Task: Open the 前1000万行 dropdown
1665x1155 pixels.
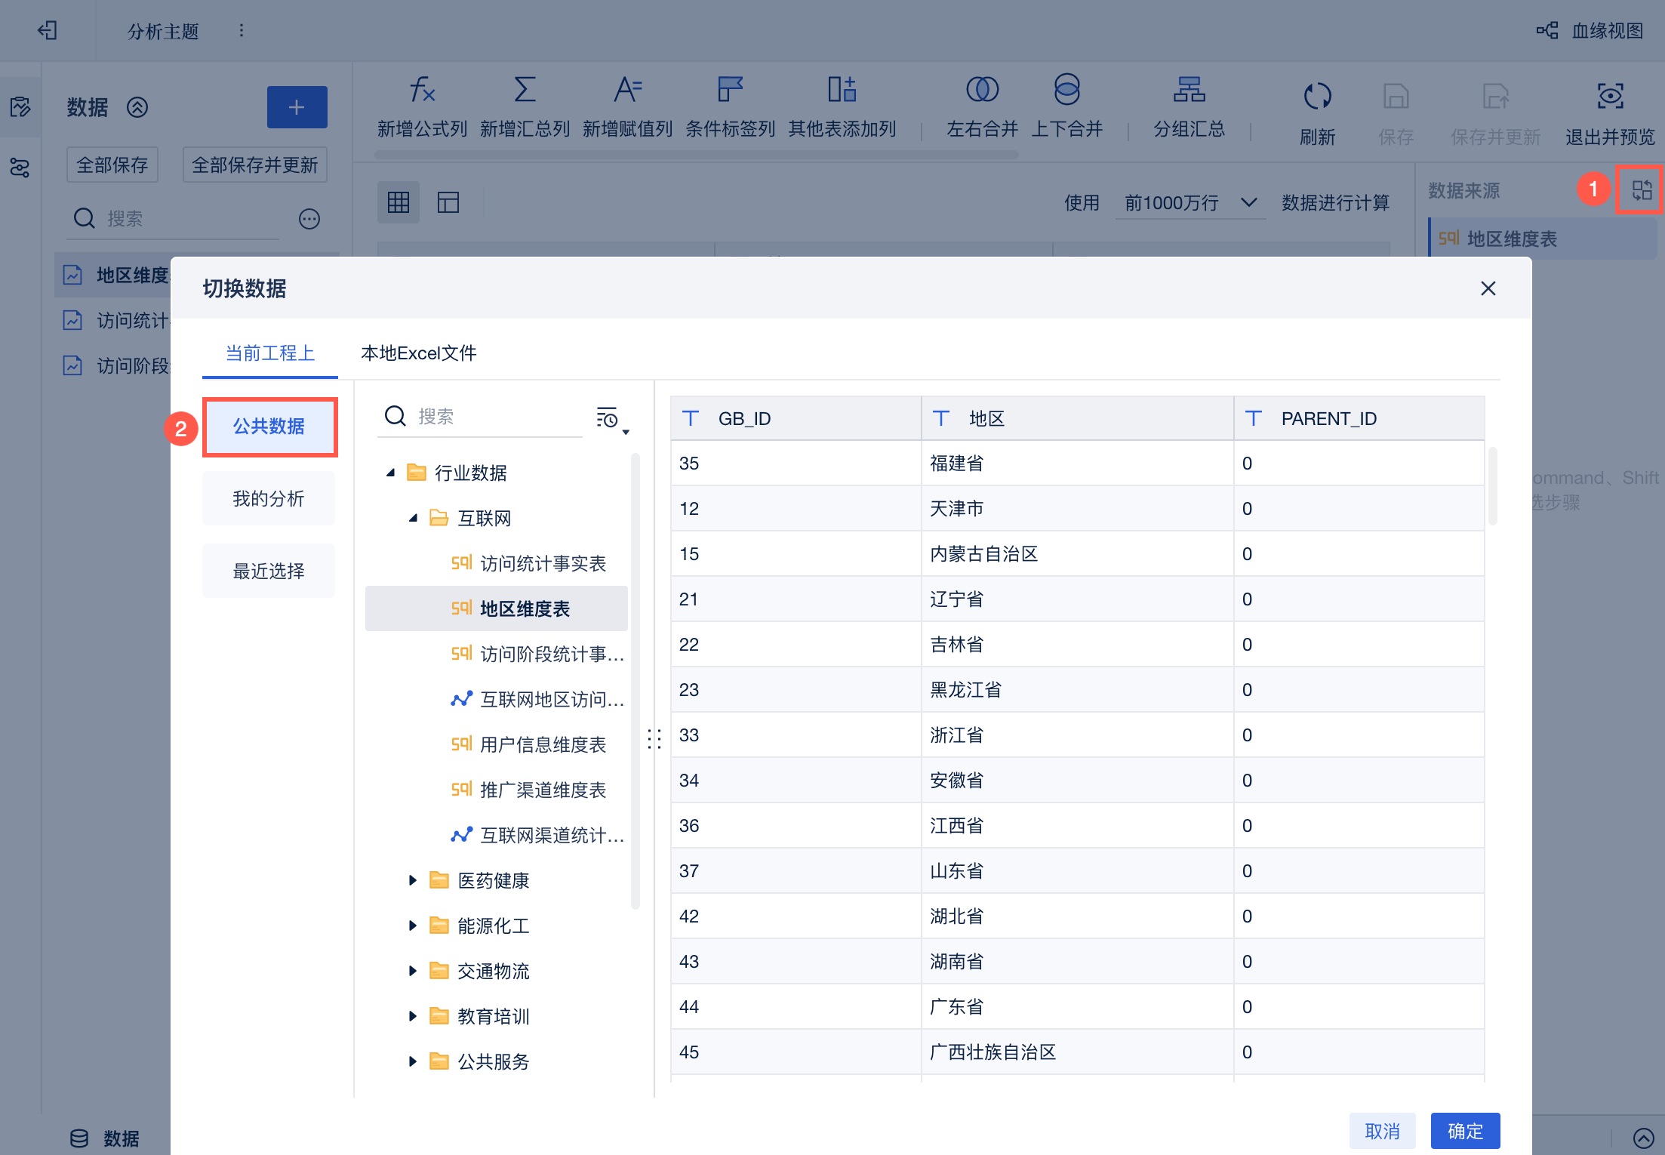Action: (1190, 202)
